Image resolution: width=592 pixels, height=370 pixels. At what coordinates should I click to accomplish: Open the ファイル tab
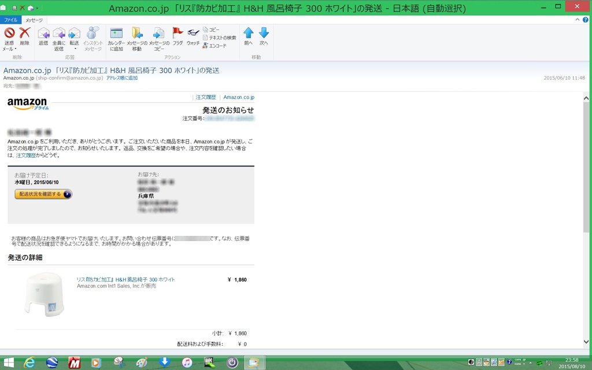10,20
